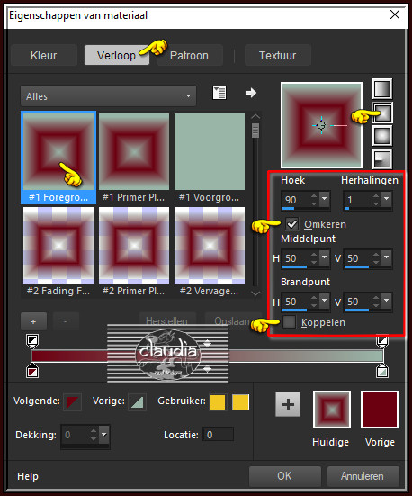Click the large plus add-to-palette button
The height and width of the screenshot is (496, 412).
[x=288, y=404]
